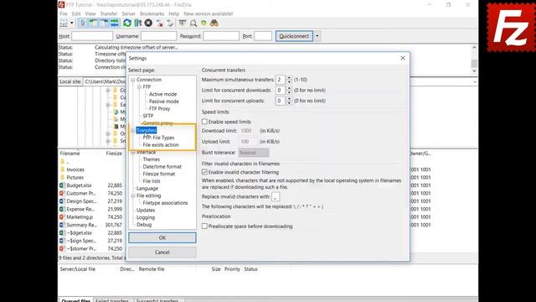
Task: Click OK in Settings dialog
Action: 162,237
